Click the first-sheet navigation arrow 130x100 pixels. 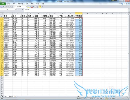[x=1, y=97]
